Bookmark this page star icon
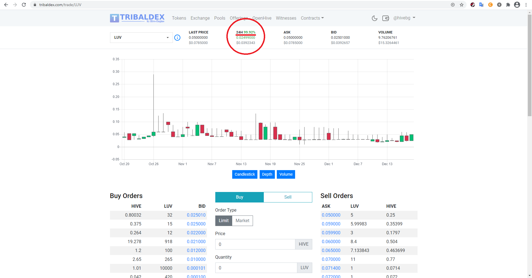532x278 pixels. (462, 5)
